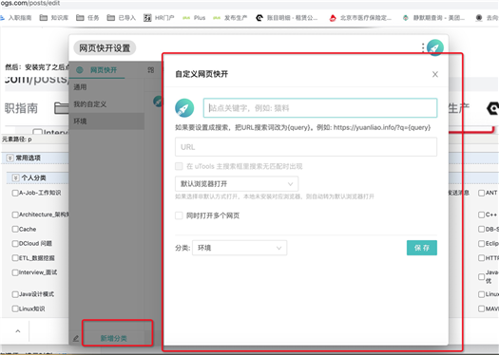Open the 知识库 bookmark folder

54,18
